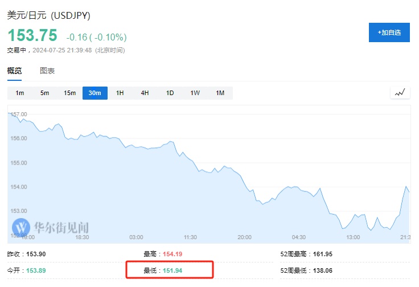
Task: Choose the 4H timeframe
Action: click(x=145, y=93)
